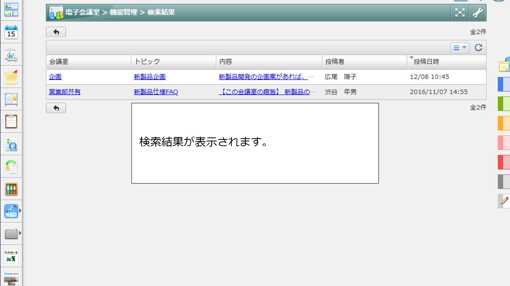Open the blue NEO chart icon
The image size is (510, 286).
tap(11, 211)
